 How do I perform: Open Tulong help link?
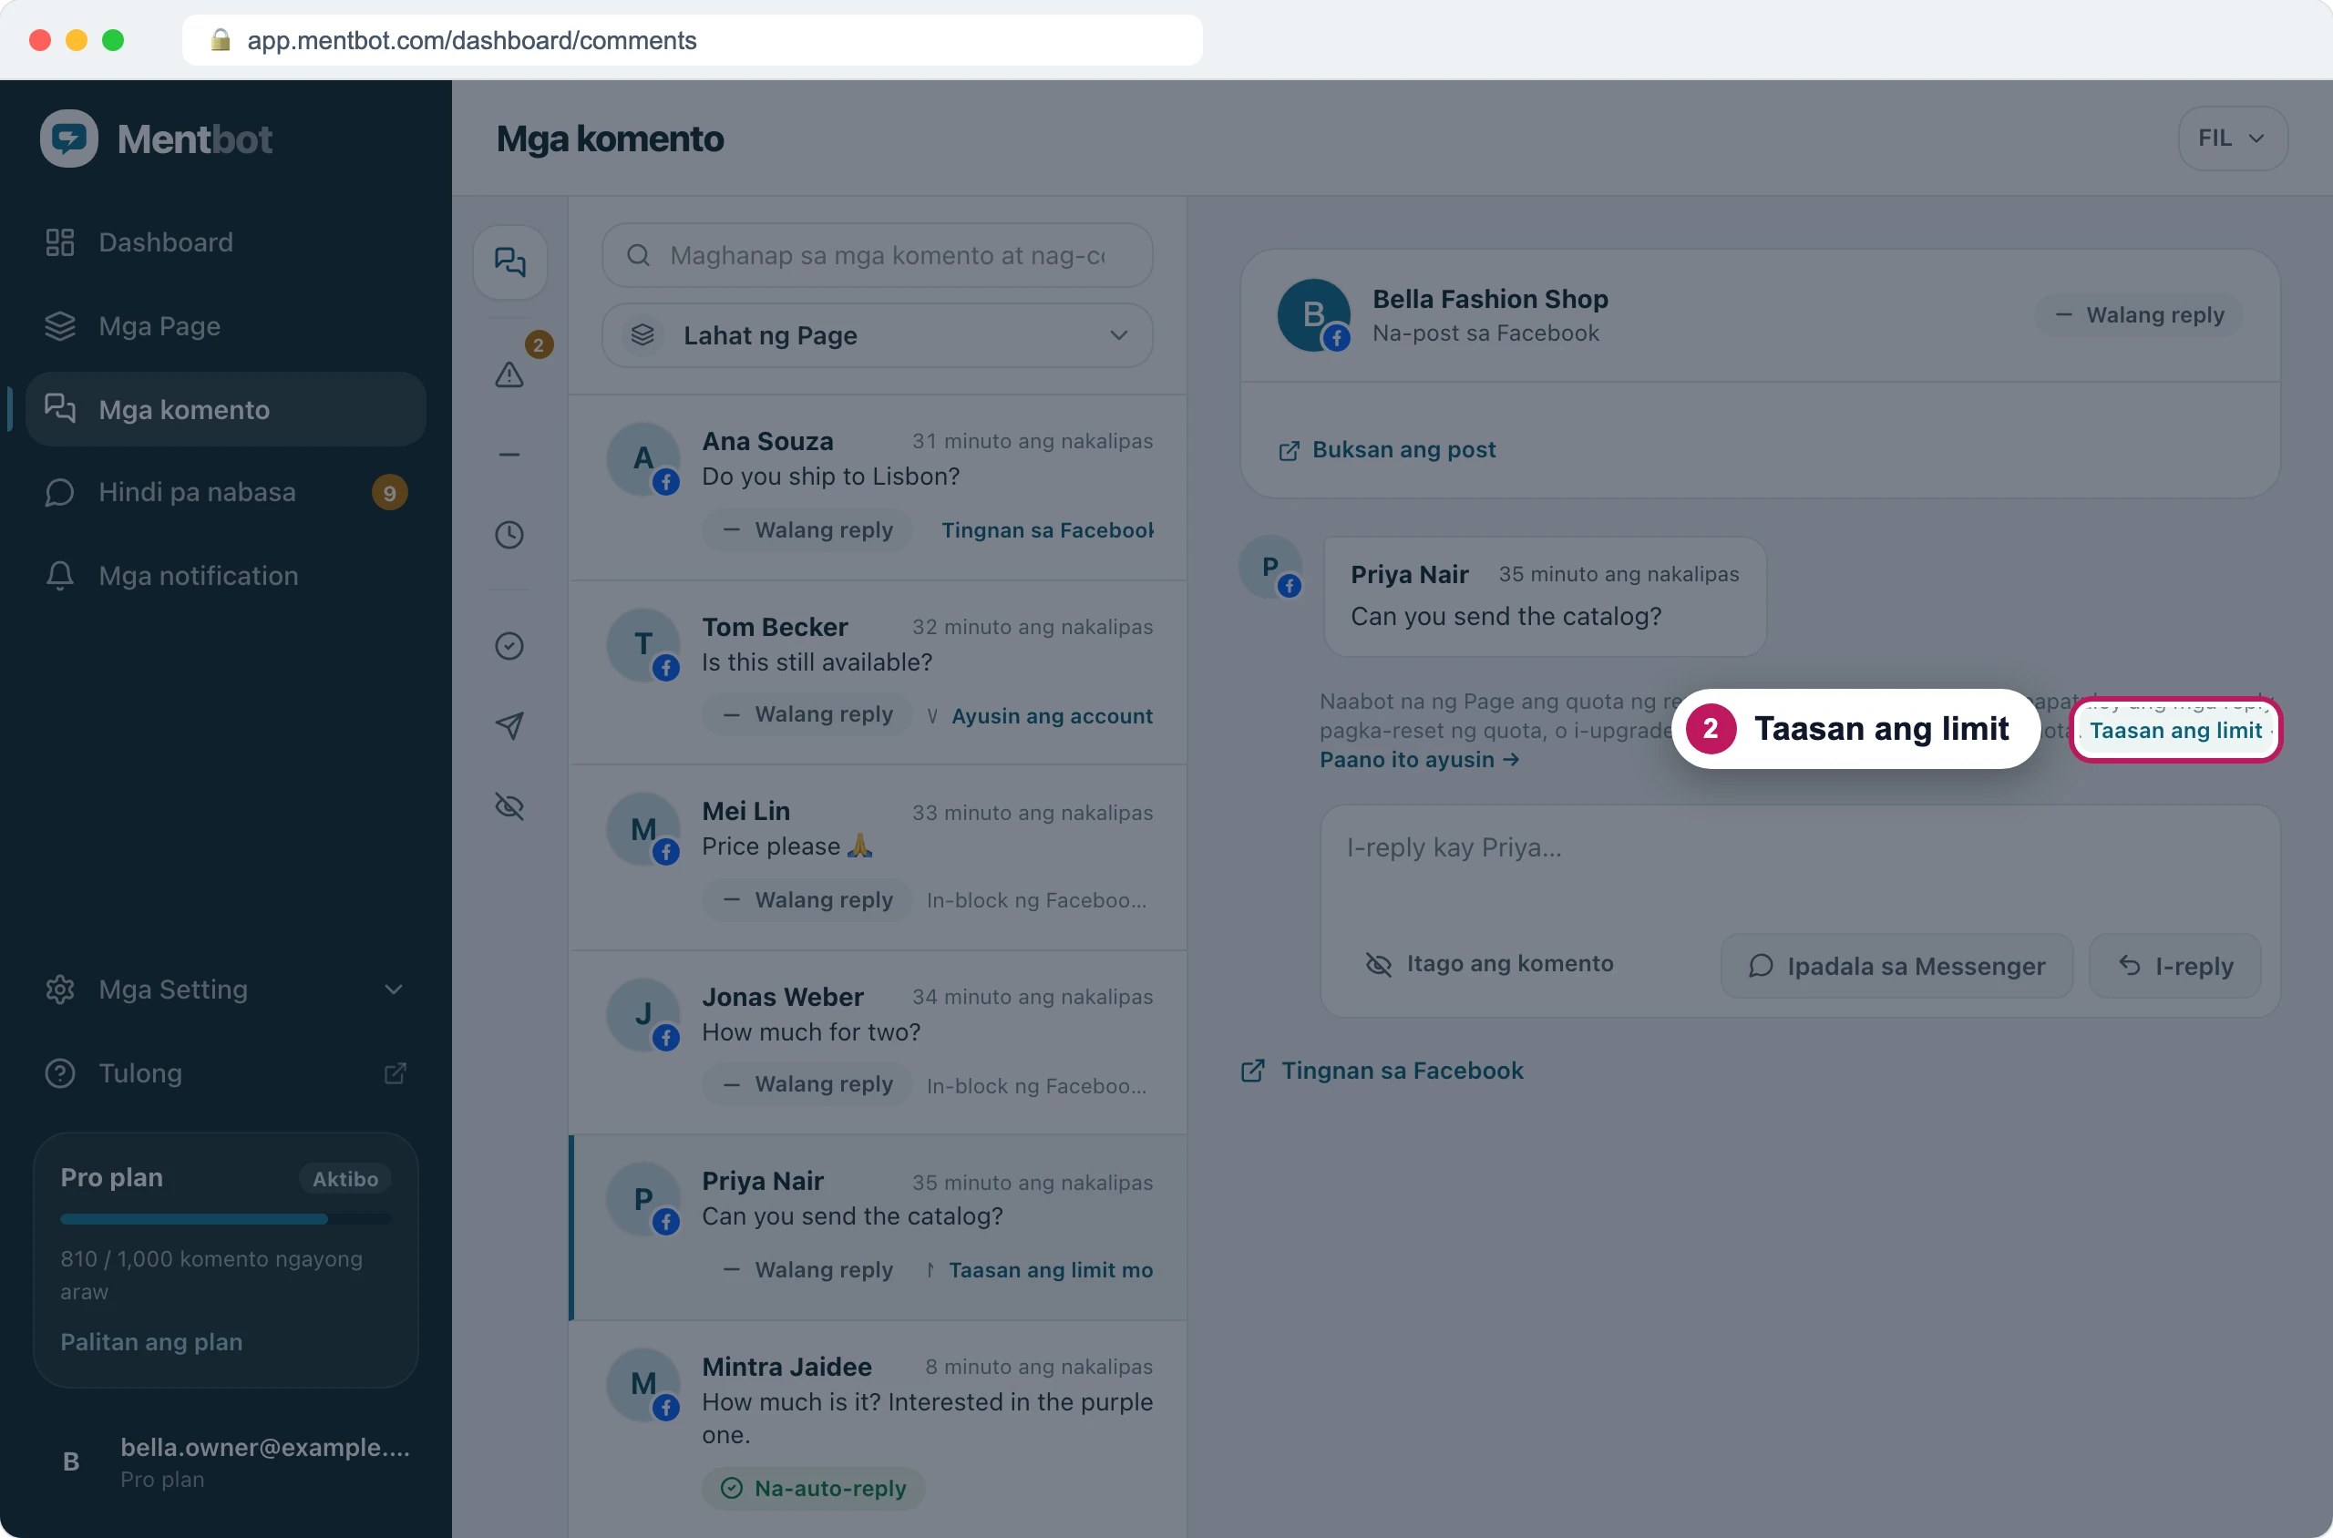click(226, 1072)
